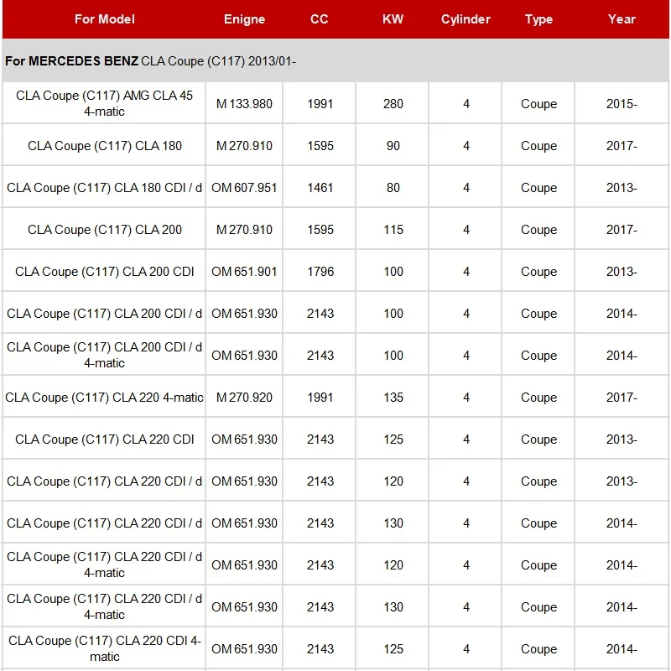The height and width of the screenshot is (671, 671).
Task: Select the 'CLA Coupe (C117) CLA 180' model cell
Action: (x=104, y=145)
